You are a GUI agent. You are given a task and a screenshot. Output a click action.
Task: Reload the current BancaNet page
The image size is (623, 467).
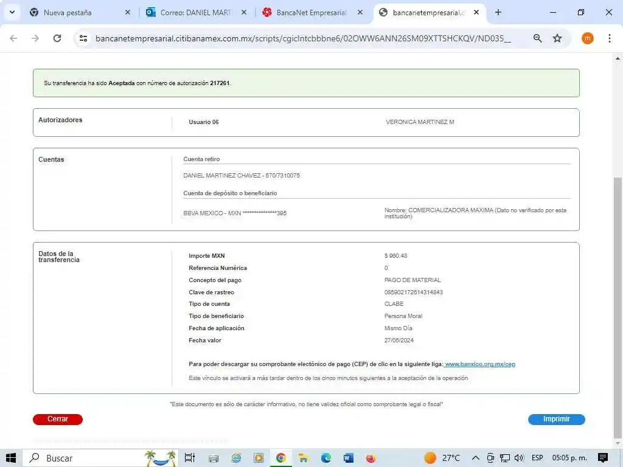(57, 38)
